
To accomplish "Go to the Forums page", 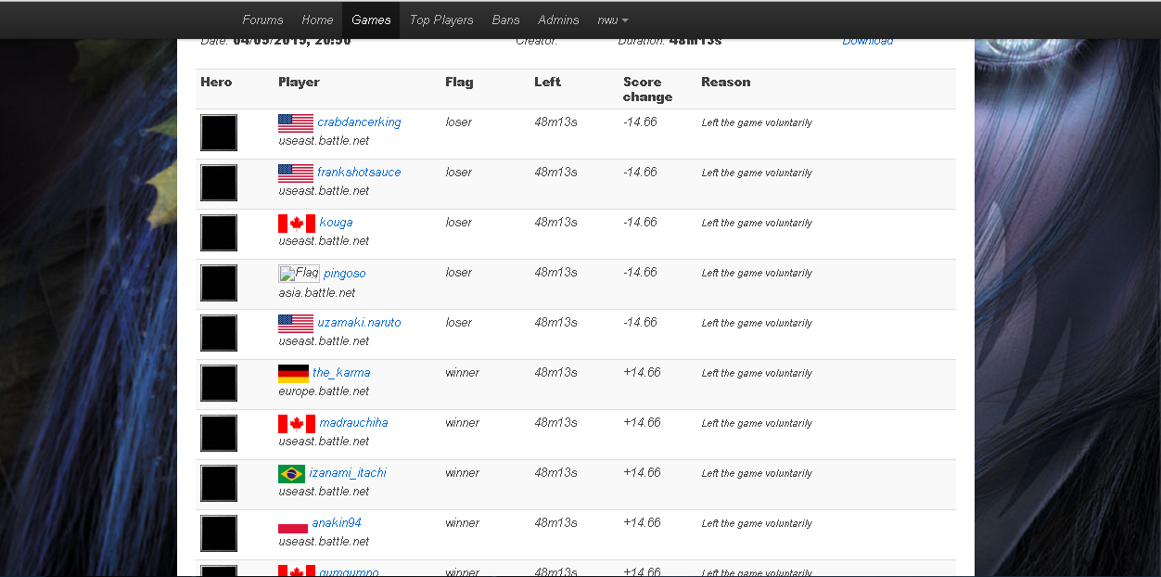I will [x=262, y=19].
